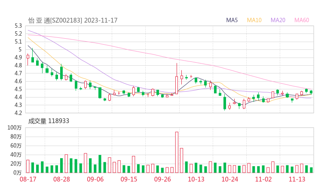Click the tall red candlestick peaking above 4.8
Image resolution: width=318 pixels, height=189 pixels.
coord(177,79)
